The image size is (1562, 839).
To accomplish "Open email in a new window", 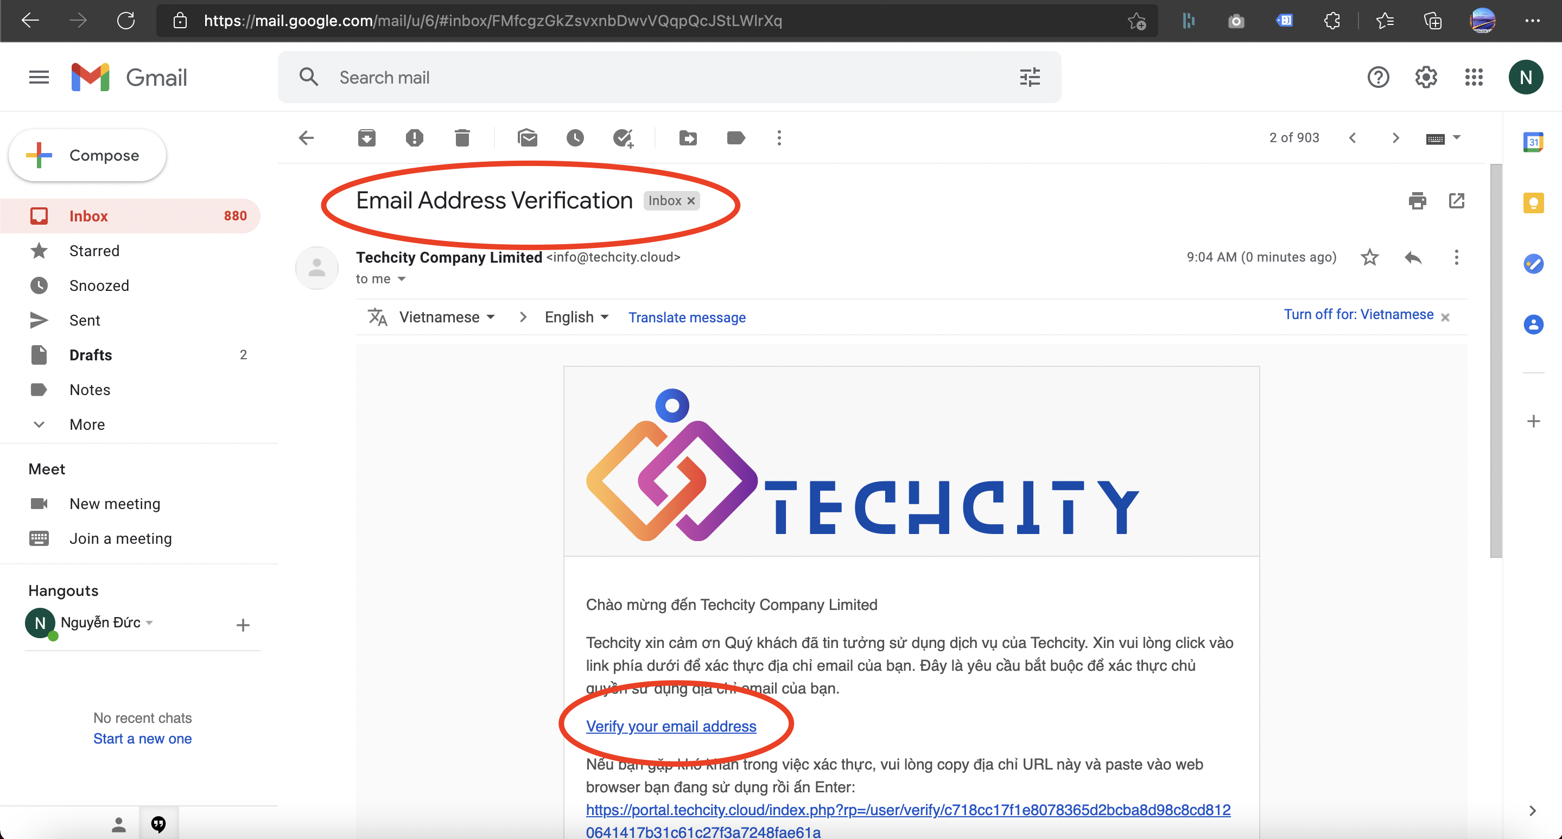I will coord(1457,201).
